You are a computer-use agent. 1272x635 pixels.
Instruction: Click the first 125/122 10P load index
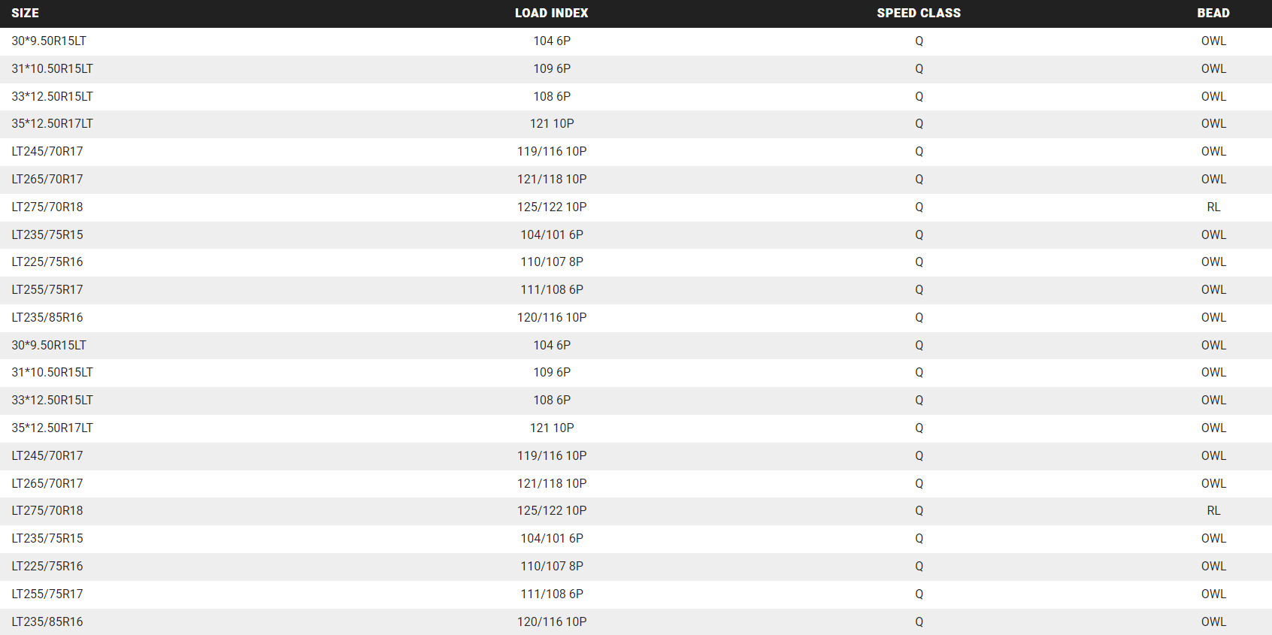552,207
